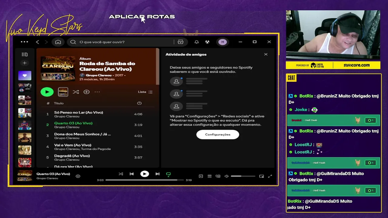Screen dimensions: 388x218
Task: Enter full screen player mode
Action: tap(270, 176)
